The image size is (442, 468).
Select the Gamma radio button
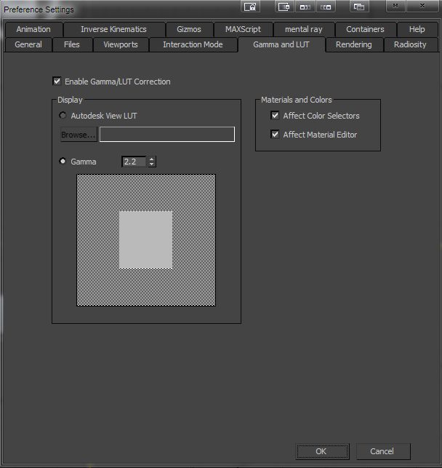pos(63,162)
